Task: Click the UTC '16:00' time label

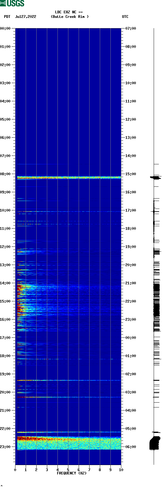Action: click(131, 192)
